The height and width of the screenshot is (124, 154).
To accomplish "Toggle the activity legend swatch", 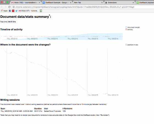I will pyautogui.click(x=126, y=29).
